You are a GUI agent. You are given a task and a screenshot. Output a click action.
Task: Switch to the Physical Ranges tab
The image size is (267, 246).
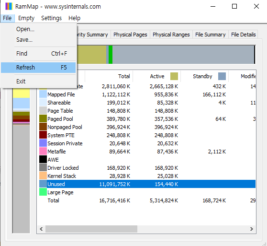171,35
